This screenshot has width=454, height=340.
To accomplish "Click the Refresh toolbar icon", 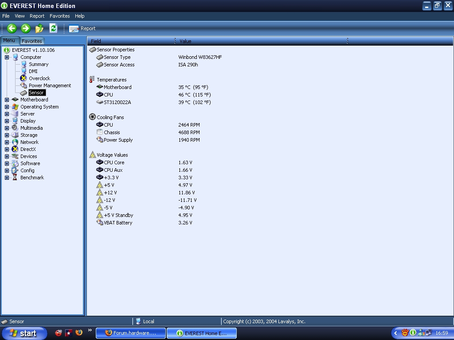I will point(53,28).
